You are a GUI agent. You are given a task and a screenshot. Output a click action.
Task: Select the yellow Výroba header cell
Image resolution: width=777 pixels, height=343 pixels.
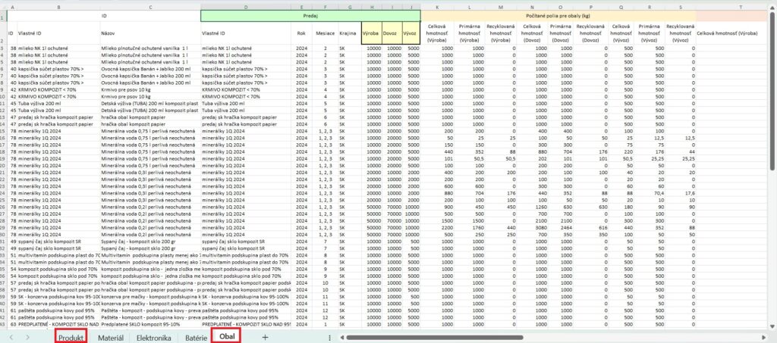(373, 33)
